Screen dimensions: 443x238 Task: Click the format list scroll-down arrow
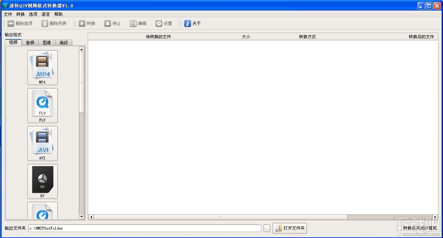click(82, 217)
